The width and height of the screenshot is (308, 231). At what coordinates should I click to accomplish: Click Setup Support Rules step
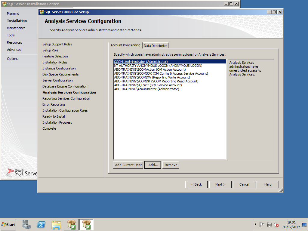click(x=57, y=45)
